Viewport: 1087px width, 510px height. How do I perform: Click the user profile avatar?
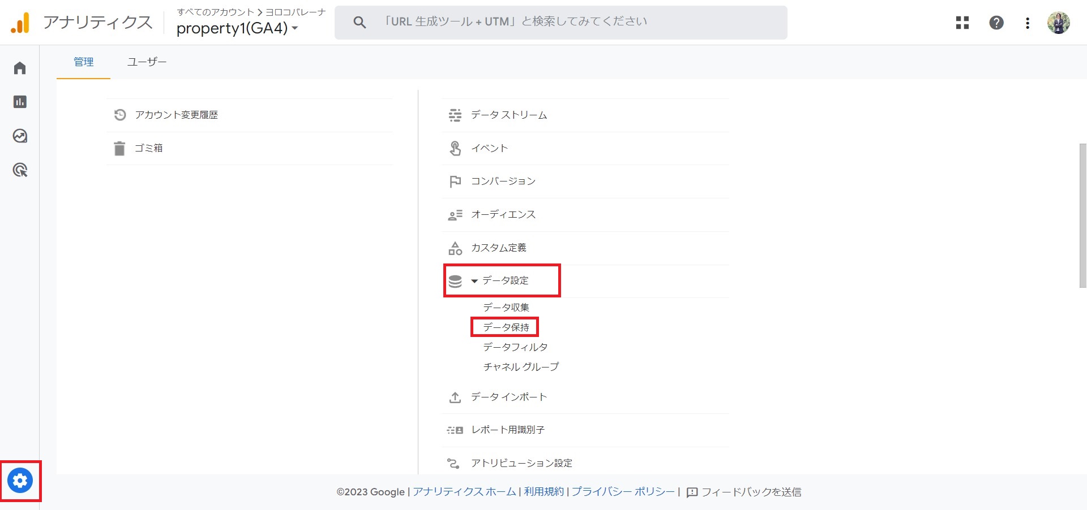pyautogui.click(x=1058, y=23)
